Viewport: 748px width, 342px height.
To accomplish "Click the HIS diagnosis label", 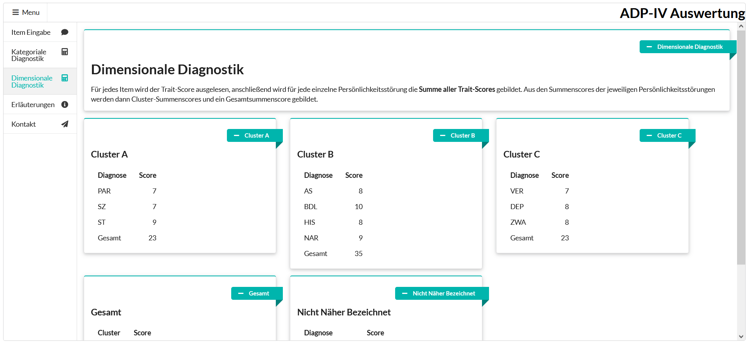I will point(309,222).
